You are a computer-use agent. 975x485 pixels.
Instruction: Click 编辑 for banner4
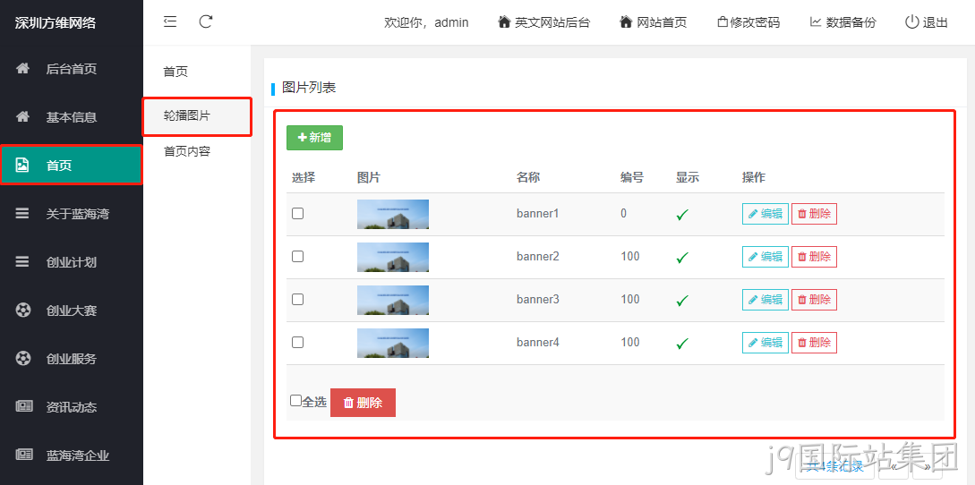pos(765,343)
